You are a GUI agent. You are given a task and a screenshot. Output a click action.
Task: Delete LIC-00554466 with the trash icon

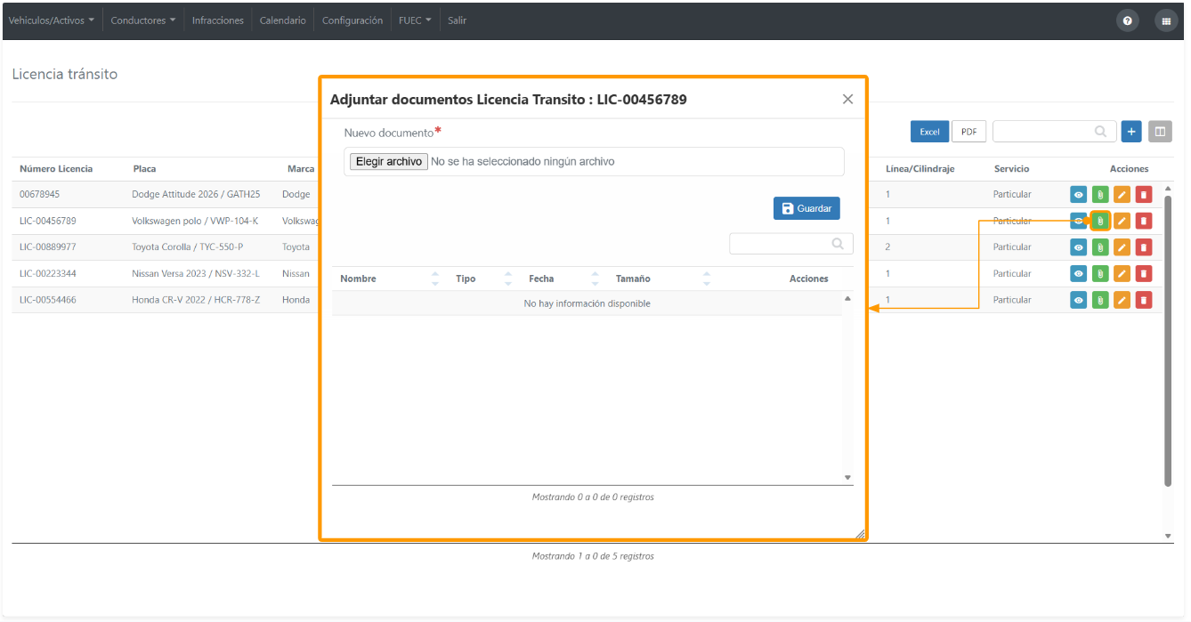[1144, 300]
